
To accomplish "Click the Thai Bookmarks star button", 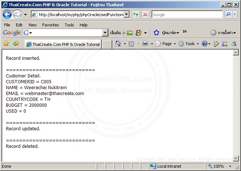I will pyautogui.click(x=166, y=33).
